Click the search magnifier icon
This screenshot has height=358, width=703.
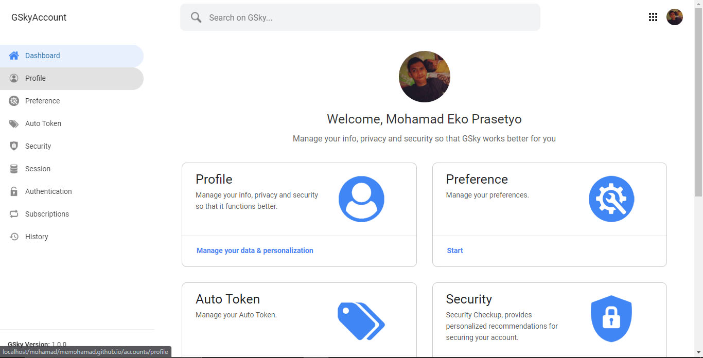[x=196, y=17]
